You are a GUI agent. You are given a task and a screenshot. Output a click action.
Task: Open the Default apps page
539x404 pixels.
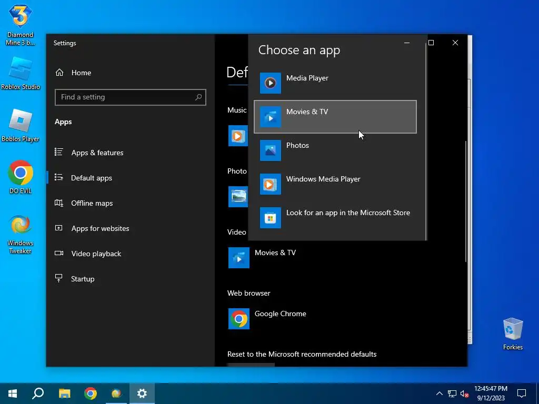pyautogui.click(x=131, y=178)
